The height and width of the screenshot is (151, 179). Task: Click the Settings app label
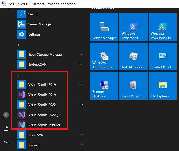(x=34, y=34)
